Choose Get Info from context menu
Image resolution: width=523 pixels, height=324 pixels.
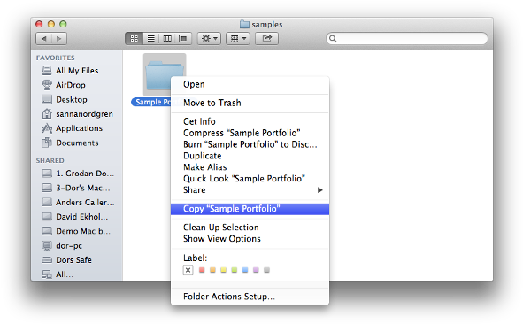tap(250, 121)
